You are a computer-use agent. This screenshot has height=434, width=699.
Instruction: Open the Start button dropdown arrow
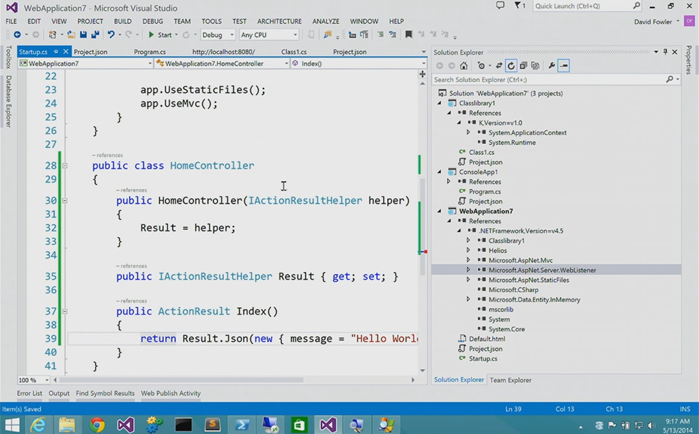pos(176,35)
